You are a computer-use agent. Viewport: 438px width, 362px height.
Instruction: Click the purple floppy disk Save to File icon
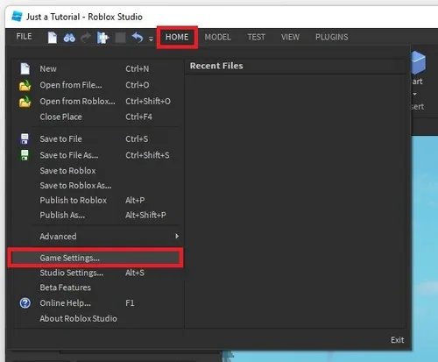click(25, 138)
